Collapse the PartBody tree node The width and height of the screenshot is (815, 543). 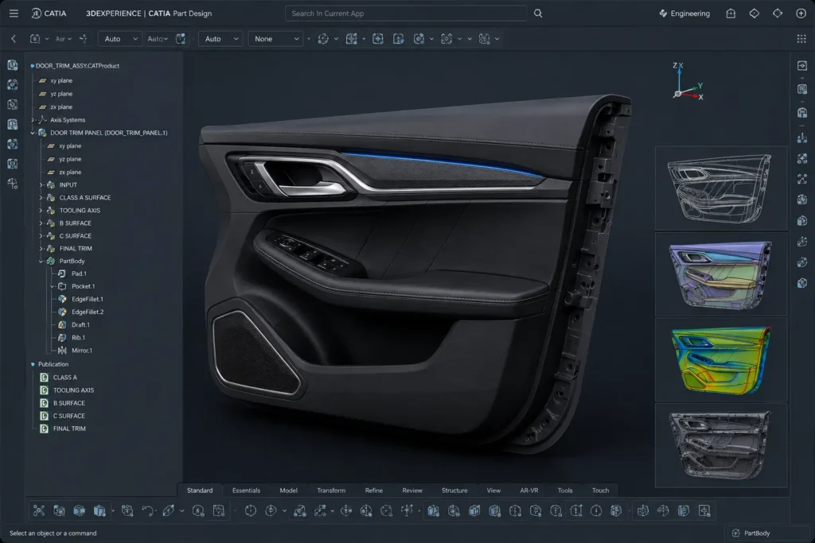41,261
